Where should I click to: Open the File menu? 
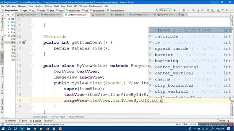3,6
